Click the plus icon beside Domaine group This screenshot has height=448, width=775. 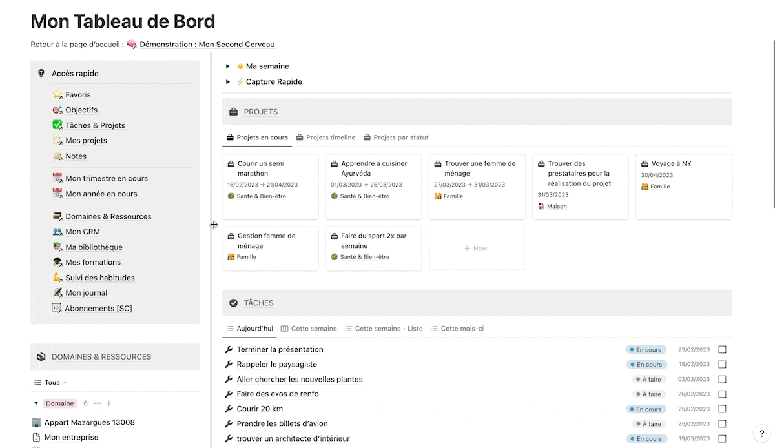coord(109,403)
